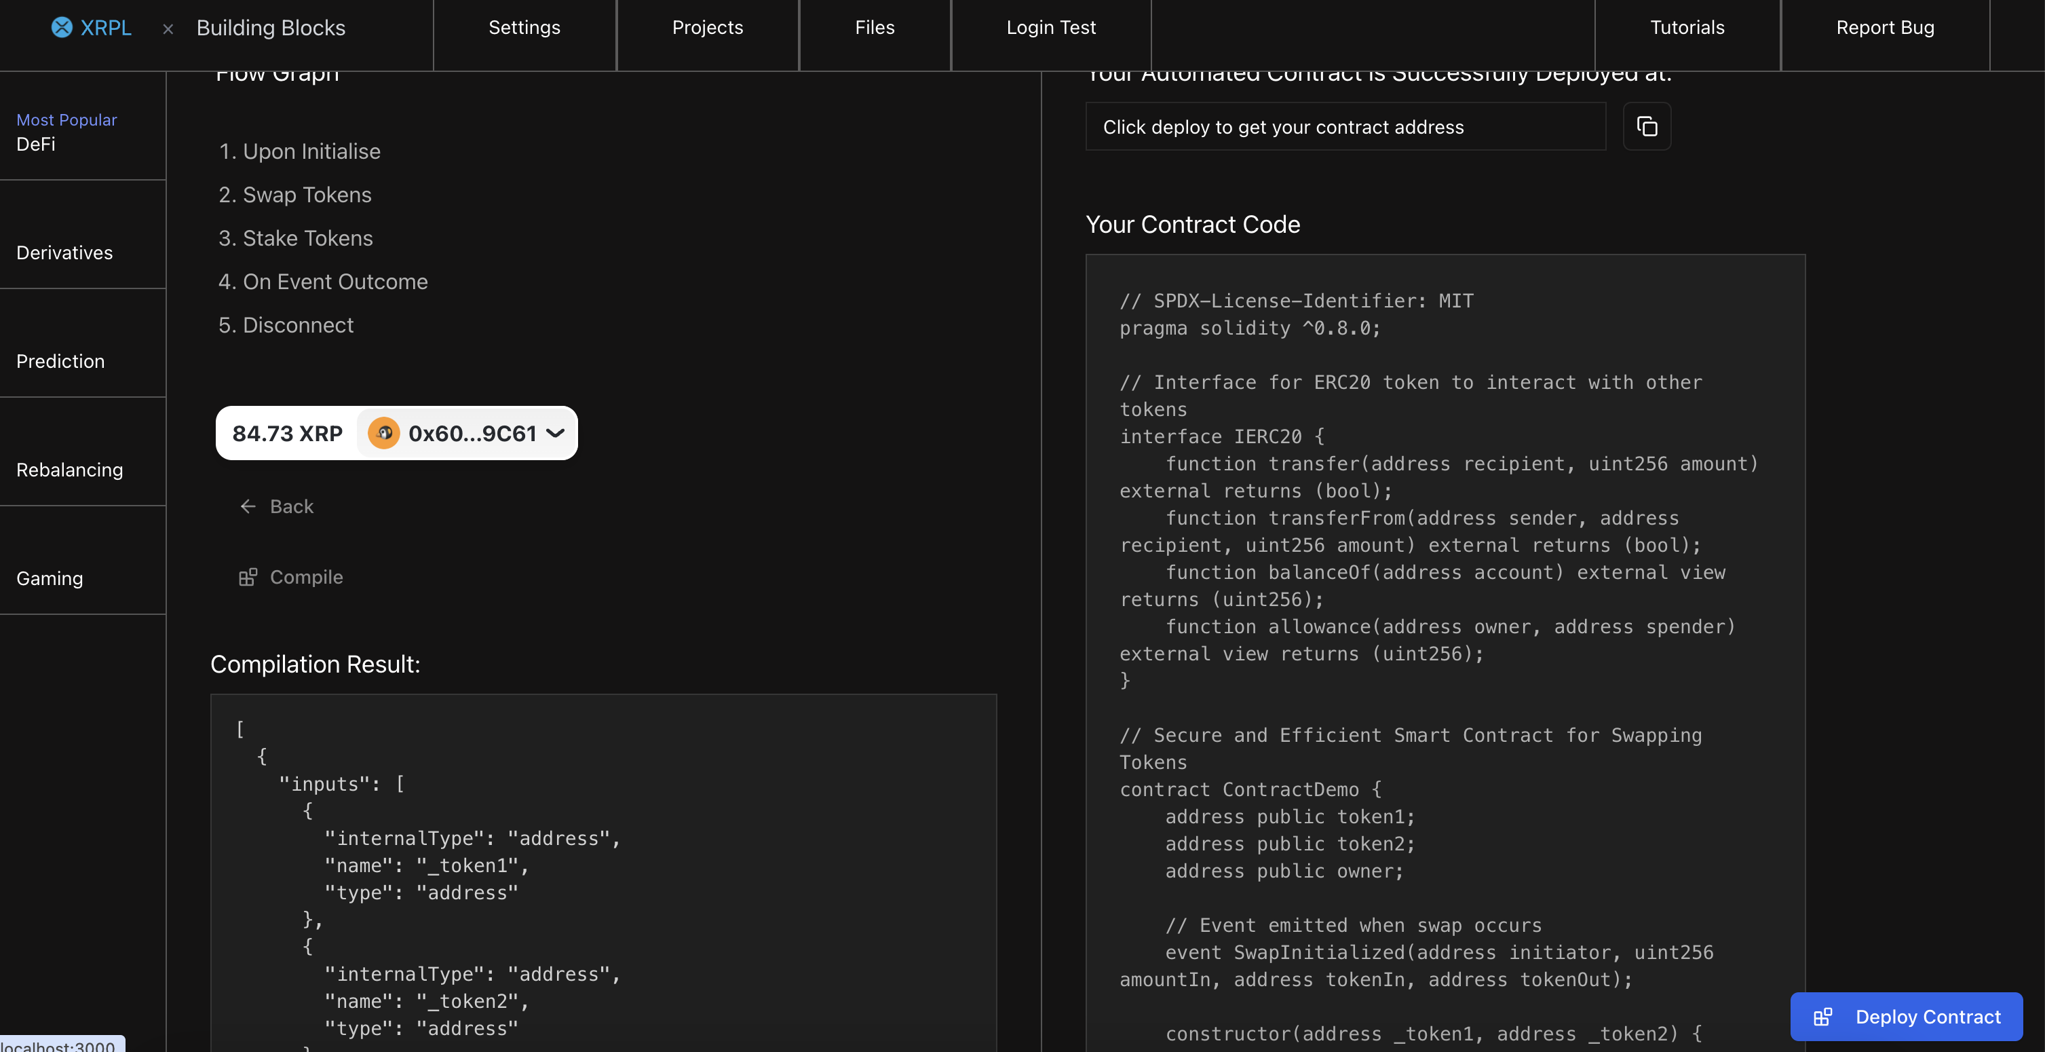This screenshot has height=1052, width=2045.
Task: Click the Deploy Contract blocks icon
Action: (1822, 1017)
